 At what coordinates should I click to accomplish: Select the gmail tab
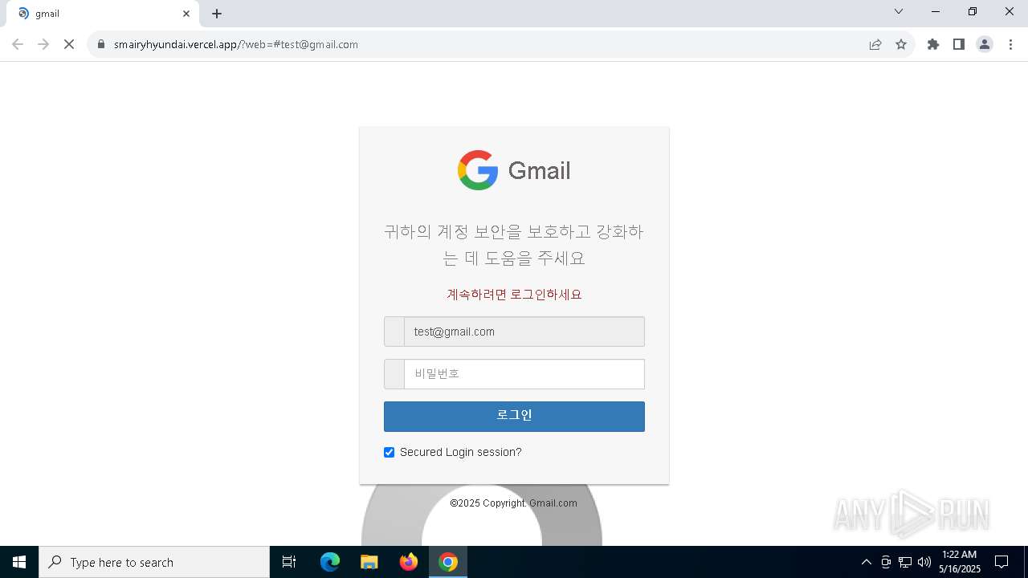pyautogui.click(x=103, y=14)
